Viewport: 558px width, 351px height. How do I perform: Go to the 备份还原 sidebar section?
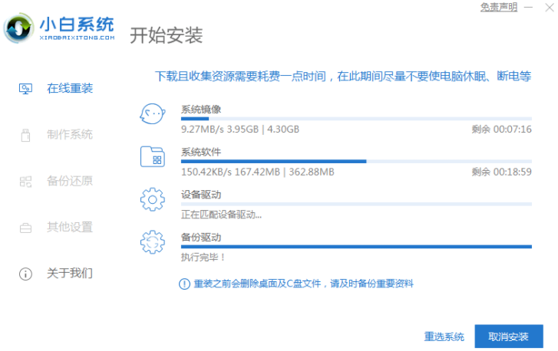[x=69, y=181]
